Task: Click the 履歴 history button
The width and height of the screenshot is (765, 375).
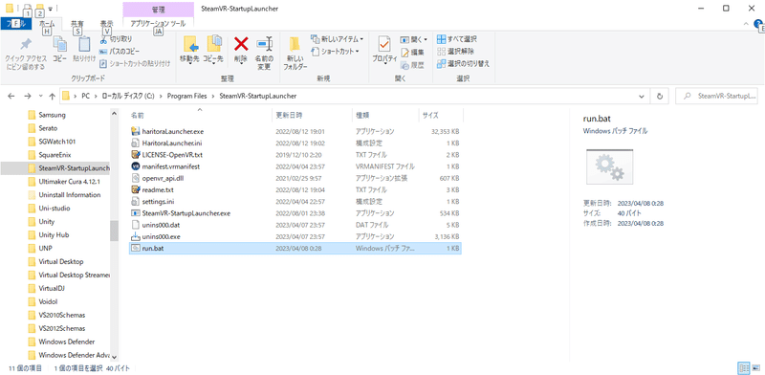Action: 412,64
